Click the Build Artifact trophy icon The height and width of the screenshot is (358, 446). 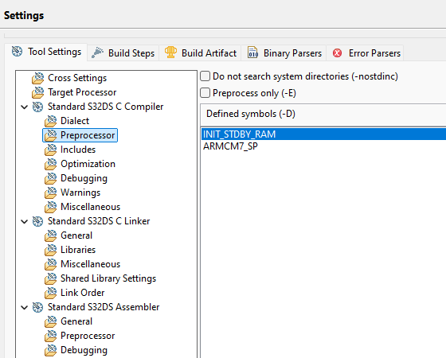coord(170,53)
